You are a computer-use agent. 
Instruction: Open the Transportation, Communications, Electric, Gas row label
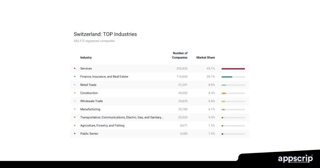[122, 117]
